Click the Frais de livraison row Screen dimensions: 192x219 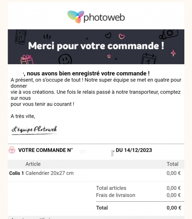[x=138, y=195]
